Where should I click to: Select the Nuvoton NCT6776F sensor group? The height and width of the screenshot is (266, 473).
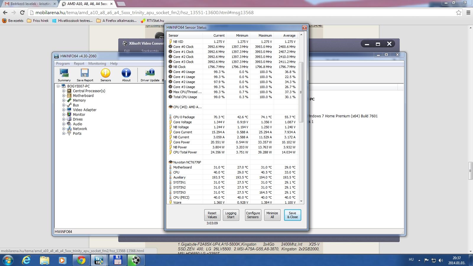(x=232, y=162)
